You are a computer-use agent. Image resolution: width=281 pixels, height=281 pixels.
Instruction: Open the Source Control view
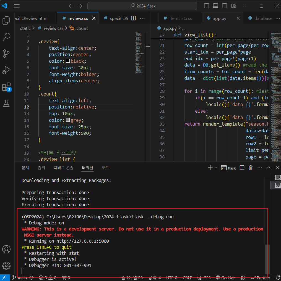pyautogui.click(x=6, y=53)
